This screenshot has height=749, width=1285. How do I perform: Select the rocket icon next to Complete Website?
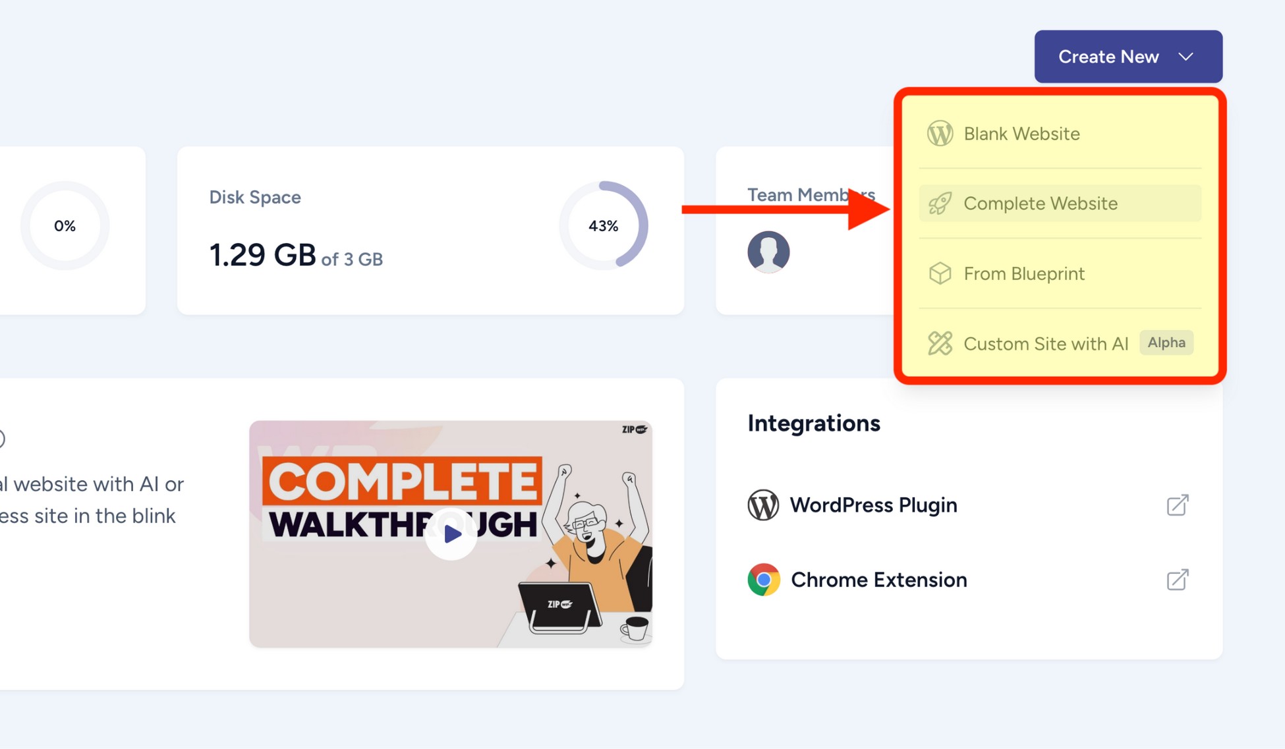pos(940,203)
